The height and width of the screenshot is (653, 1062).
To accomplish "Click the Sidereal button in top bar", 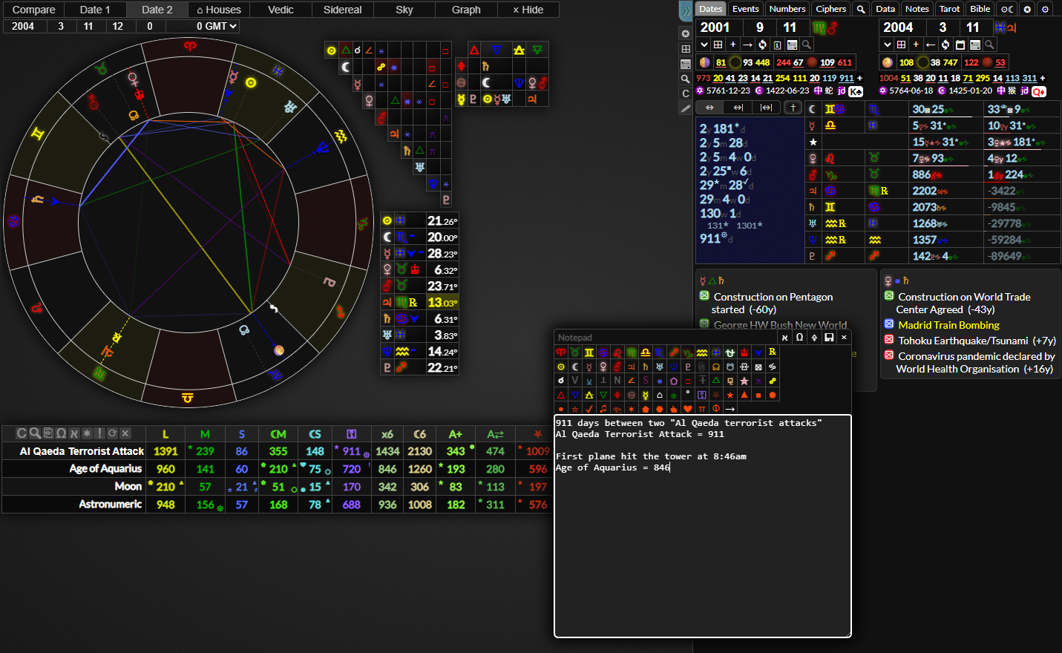I will 342,10.
